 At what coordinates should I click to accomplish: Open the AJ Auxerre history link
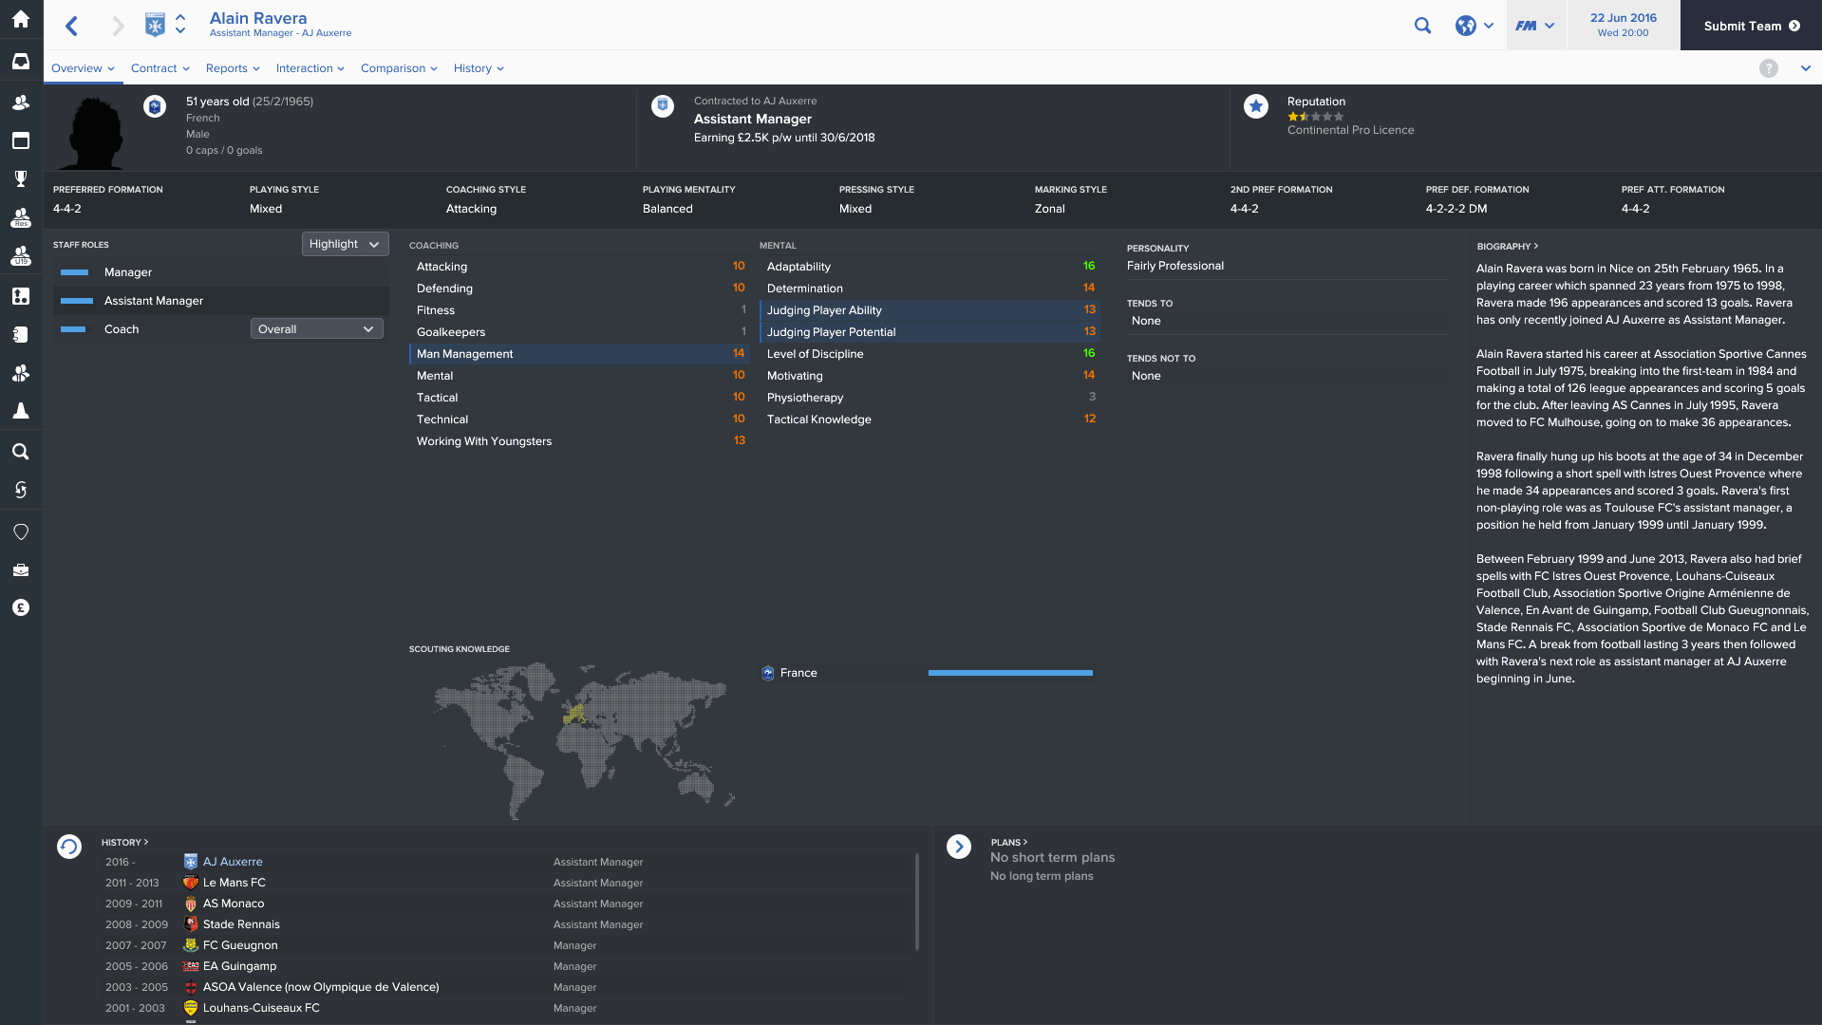233,862
